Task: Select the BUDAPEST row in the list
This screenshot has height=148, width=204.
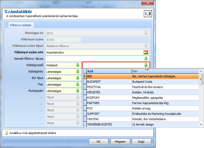Action: coord(141,82)
